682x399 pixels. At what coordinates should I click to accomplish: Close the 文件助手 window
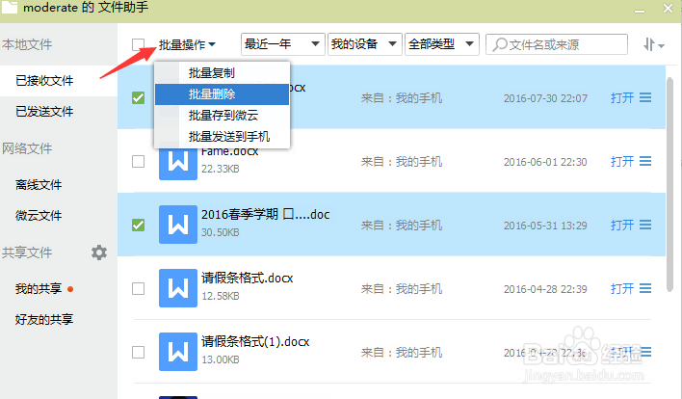coord(669,8)
